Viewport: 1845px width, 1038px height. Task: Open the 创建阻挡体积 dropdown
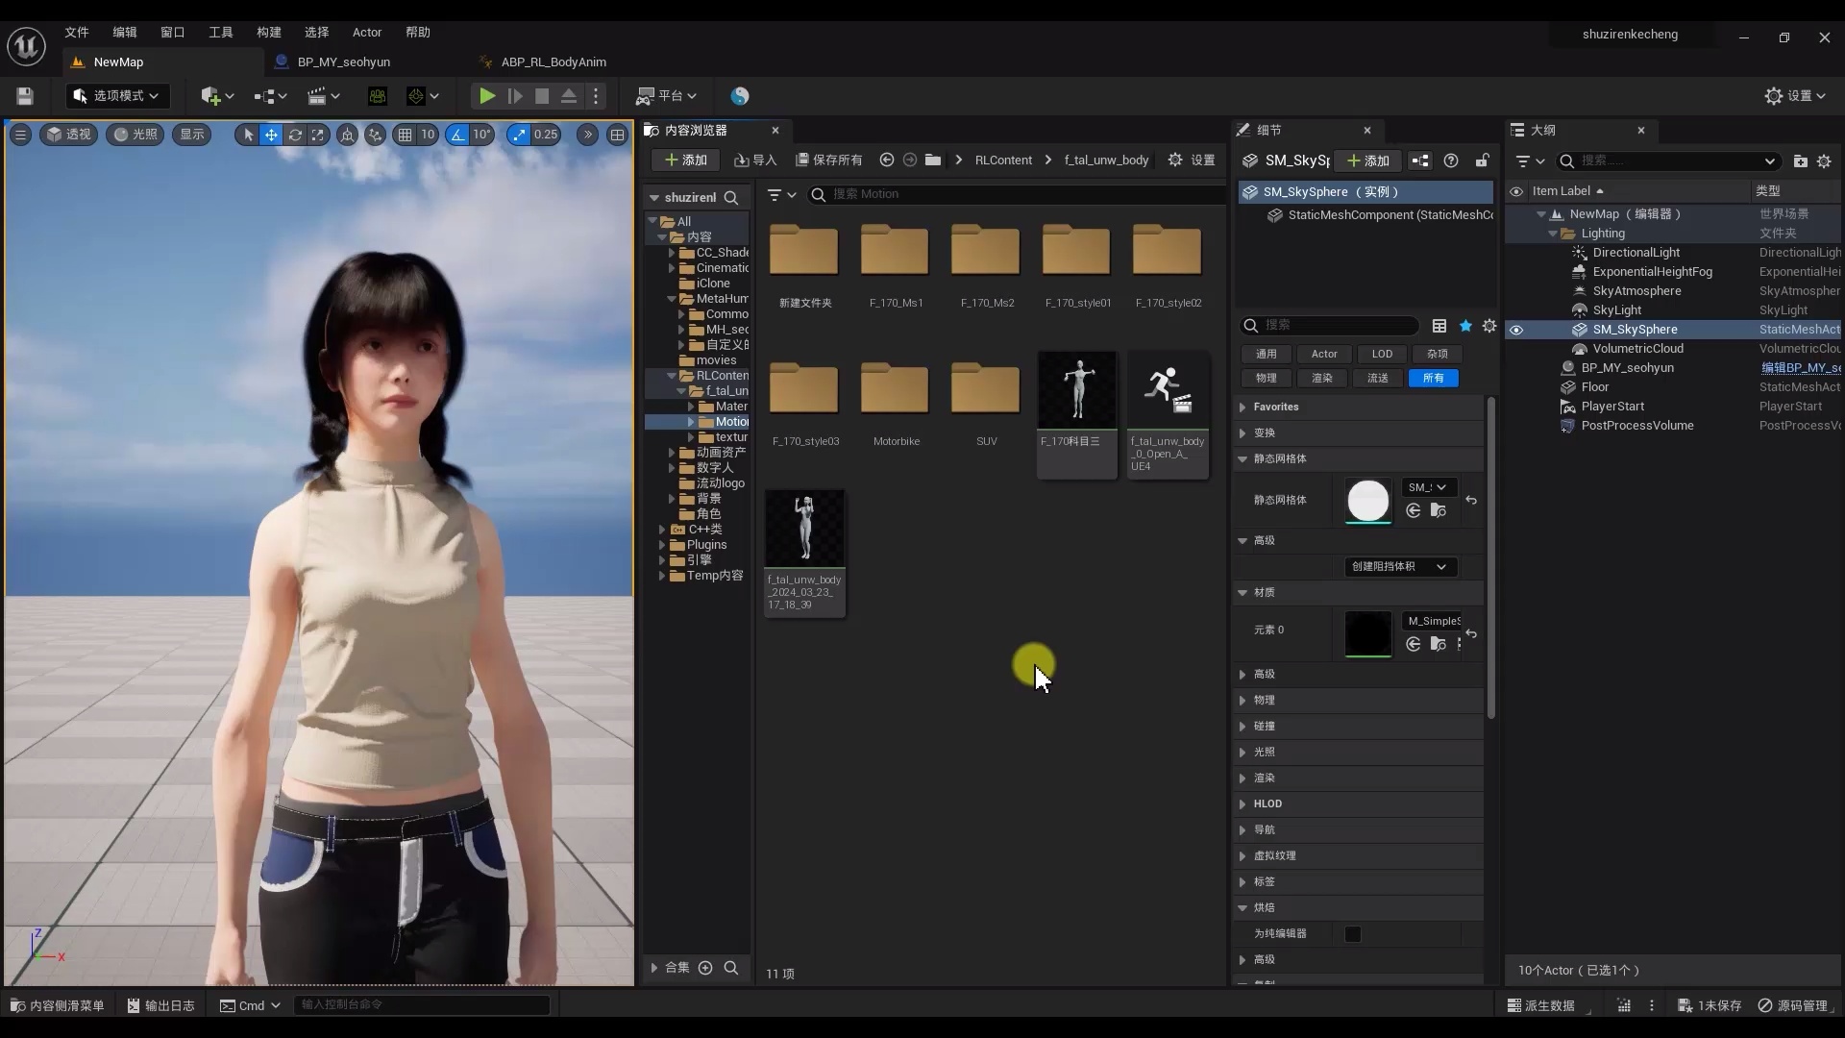pyautogui.click(x=1399, y=567)
